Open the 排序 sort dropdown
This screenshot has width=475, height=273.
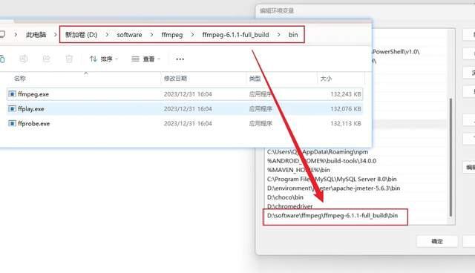104,59
